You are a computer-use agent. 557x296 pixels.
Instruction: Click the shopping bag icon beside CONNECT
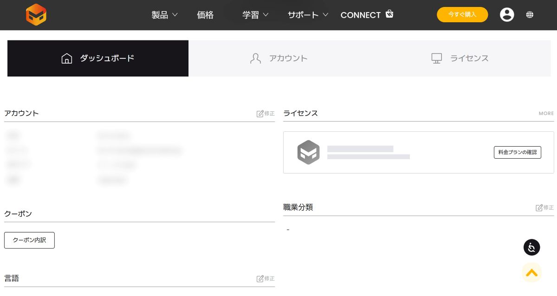pyautogui.click(x=389, y=14)
